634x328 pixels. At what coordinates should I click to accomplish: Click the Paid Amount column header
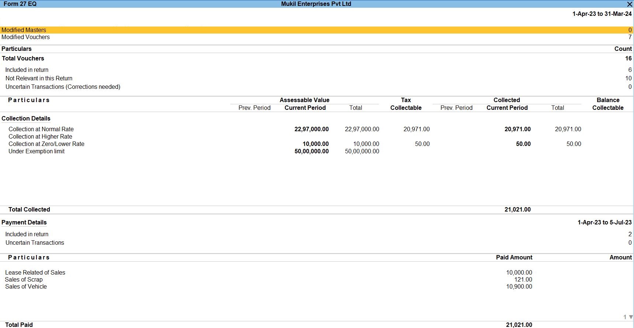pos(514,257)
